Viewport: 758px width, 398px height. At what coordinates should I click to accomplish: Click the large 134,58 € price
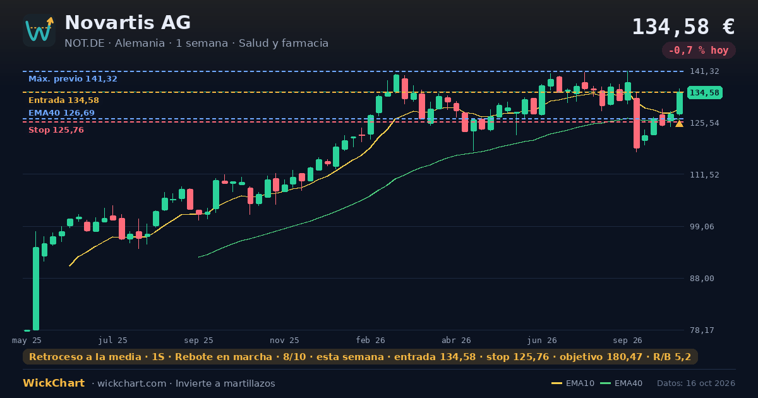point(683,27)
